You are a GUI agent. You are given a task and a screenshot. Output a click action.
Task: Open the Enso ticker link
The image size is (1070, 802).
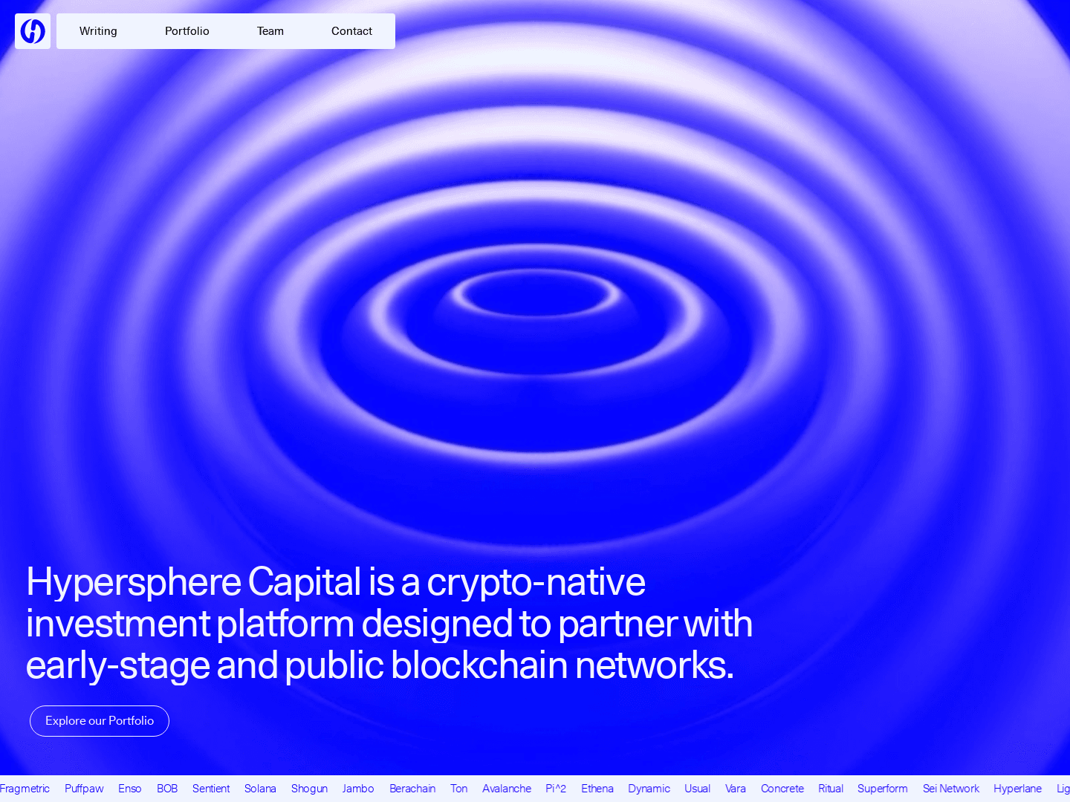129,789
